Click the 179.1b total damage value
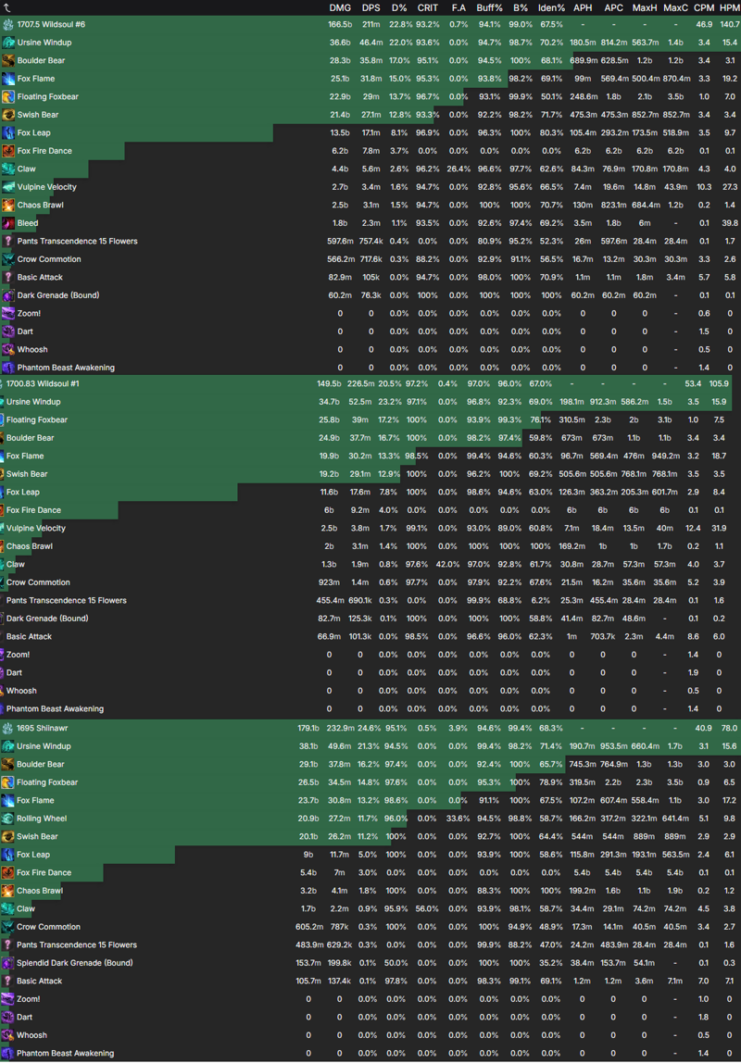This screenshot has height=1063, width=741. click(x=308, y=728)
